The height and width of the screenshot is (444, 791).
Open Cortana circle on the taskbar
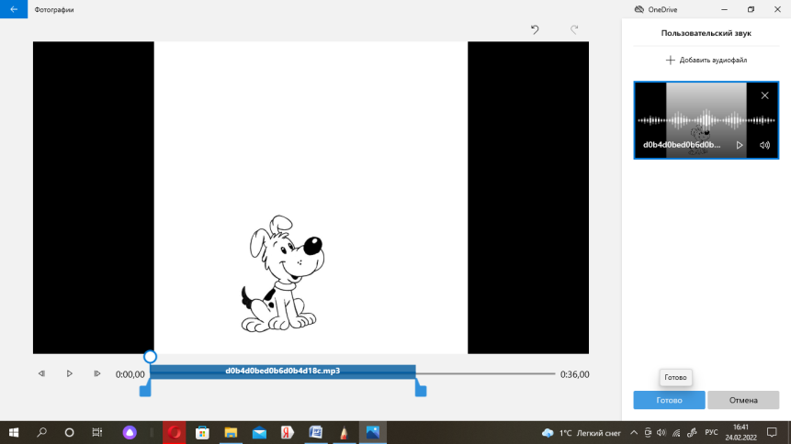coord(69,432)
